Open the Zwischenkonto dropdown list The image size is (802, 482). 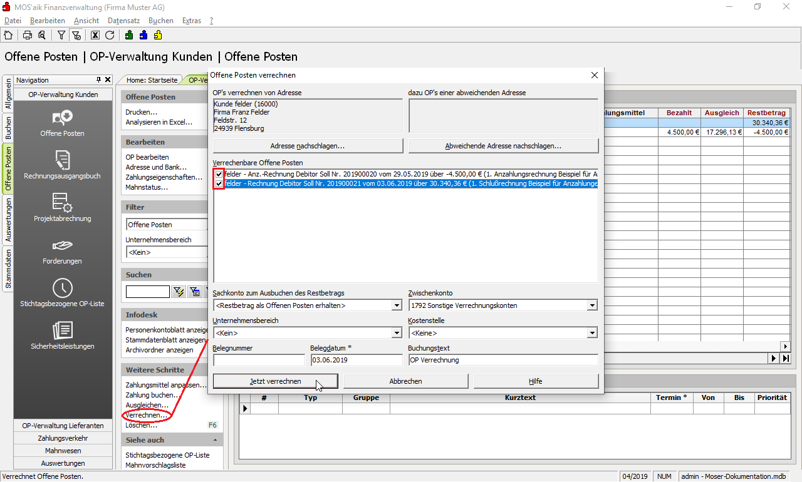[592, 305]
